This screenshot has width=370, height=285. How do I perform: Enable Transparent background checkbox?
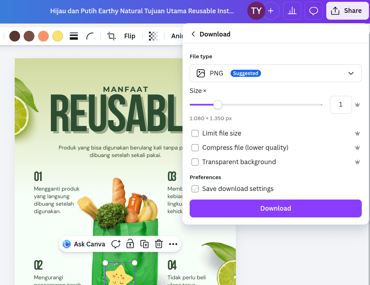pos(195,162)
